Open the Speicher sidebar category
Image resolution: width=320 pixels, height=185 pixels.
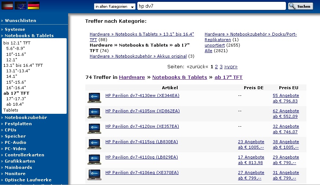[15, 136]
